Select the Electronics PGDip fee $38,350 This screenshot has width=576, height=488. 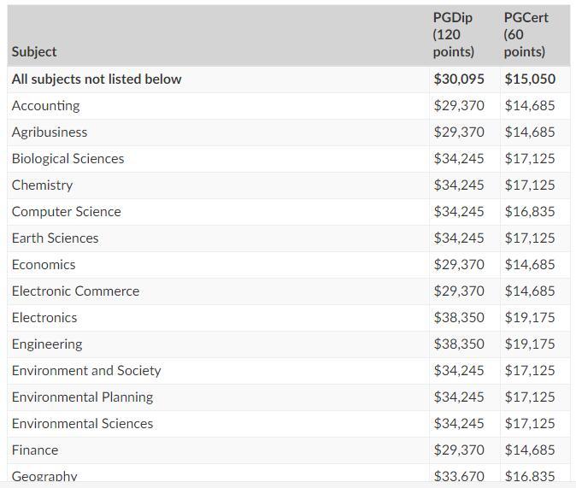tap(459, 317)
